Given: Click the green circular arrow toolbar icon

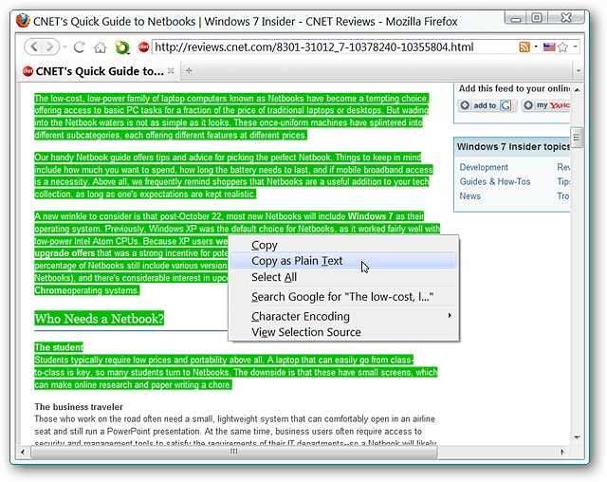Looking at the screenshot, I should (122, 47).
